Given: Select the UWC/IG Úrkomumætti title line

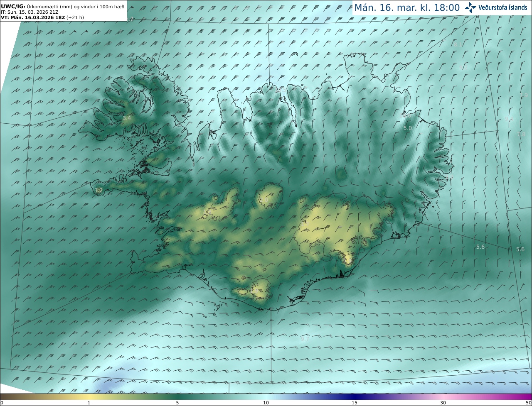Looking at the screenshot, I should 63,7.
